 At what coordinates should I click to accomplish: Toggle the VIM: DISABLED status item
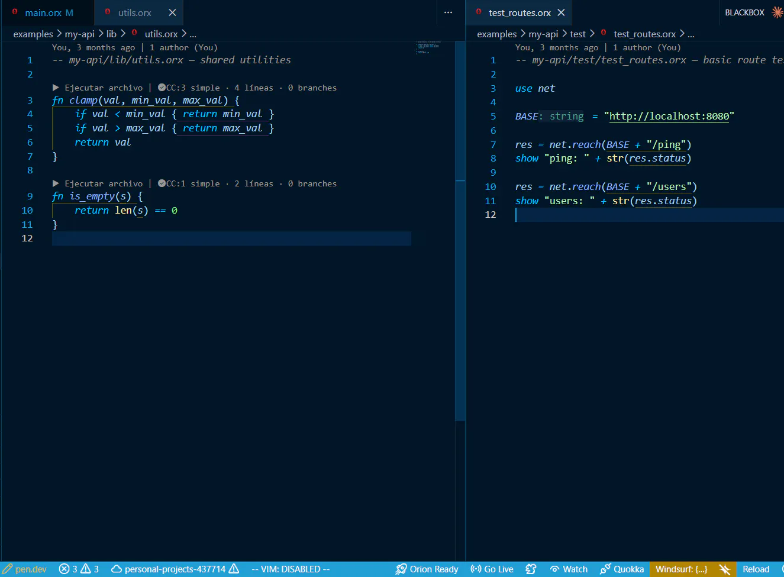(x=291, y=569)
